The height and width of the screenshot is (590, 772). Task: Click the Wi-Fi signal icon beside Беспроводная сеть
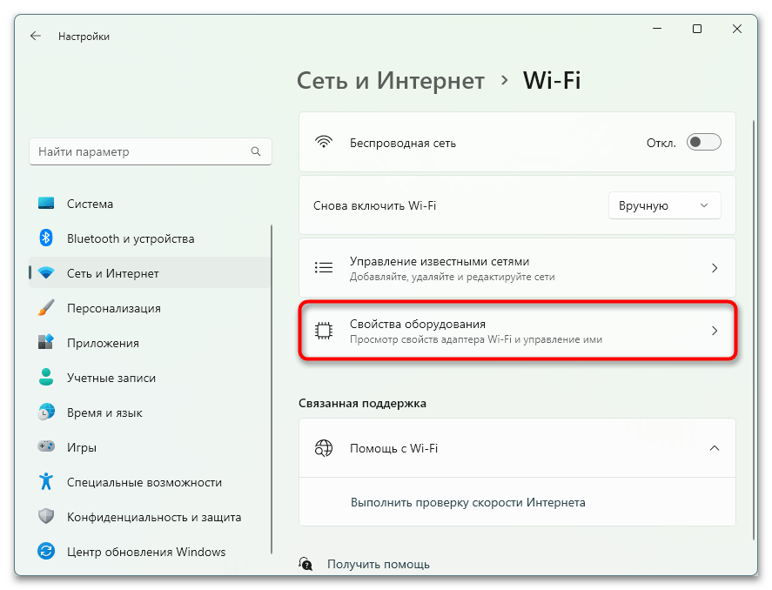click(x=324, y=142)
